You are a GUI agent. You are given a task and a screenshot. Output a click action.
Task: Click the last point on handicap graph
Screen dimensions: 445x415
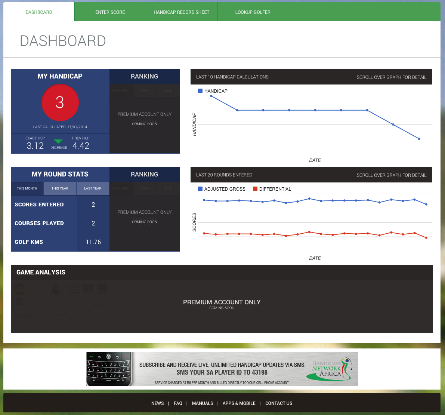(x=419, y=139)
